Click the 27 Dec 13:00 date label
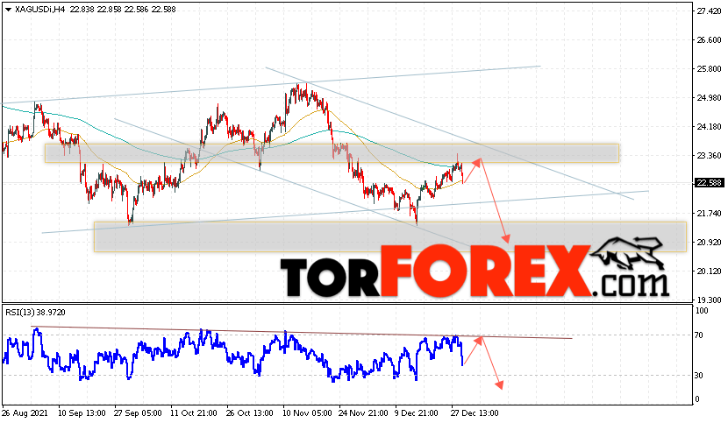 pos(475,412)
